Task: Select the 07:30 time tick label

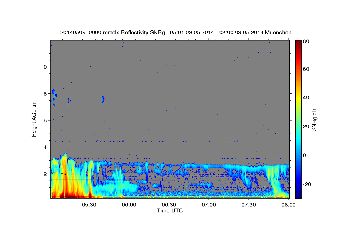Action: [249, 205]
